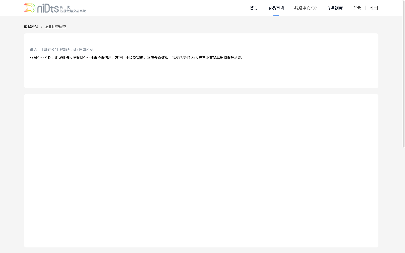Viewport: 405px width, 253px height.
Task: Open the 交易市场 navigation tab
Action: click(276, 8)
